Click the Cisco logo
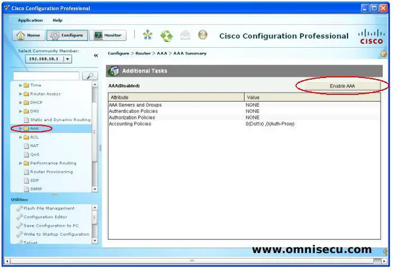 372,36
